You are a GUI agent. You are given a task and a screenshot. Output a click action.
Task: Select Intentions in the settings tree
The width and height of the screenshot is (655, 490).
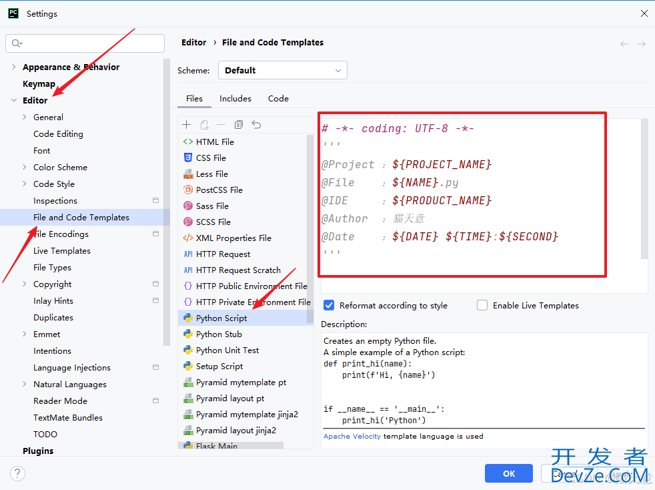(52, 350)
